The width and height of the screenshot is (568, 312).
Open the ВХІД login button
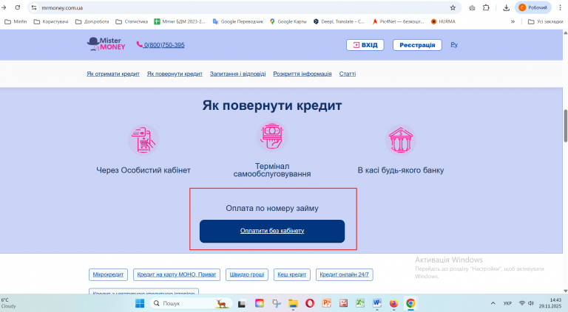[x=365, y=45]
